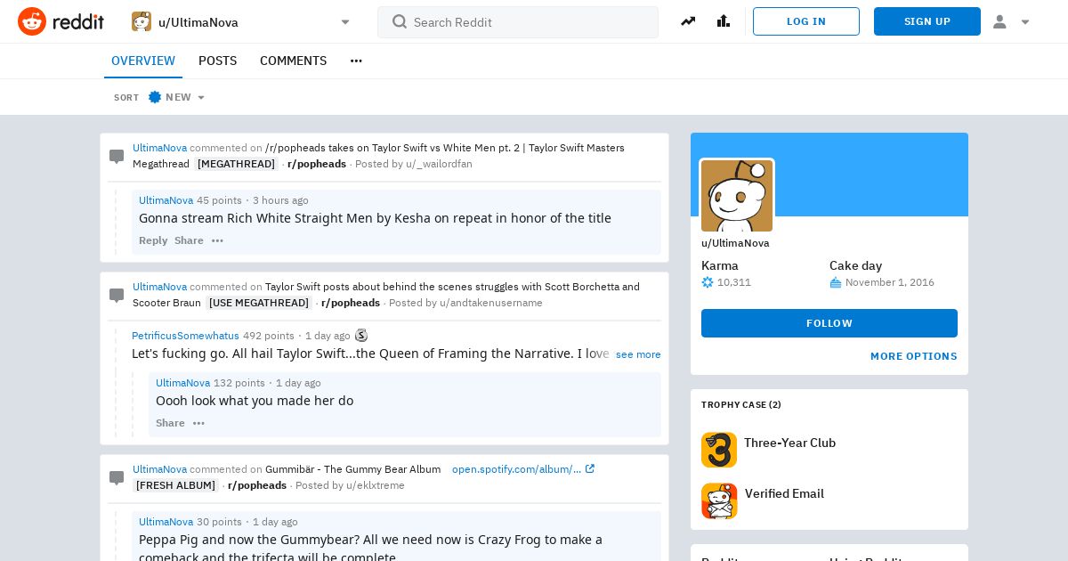This screenshot has height=561, width=1068.
Task: Open post title Taylor Swift vs White Men pt. 2
Action: tap(378, 156)
